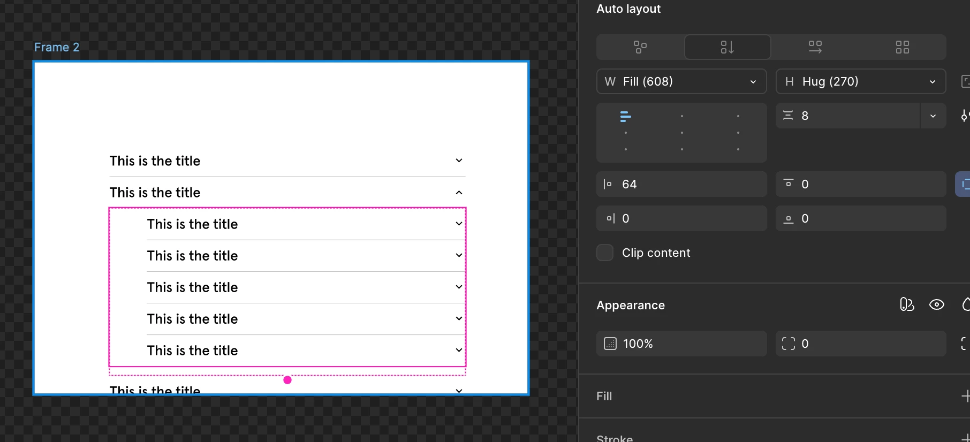This screenshot has height=442, width=970.
Task: Edit the gap spacing value 8
Action: coord(848,116)
